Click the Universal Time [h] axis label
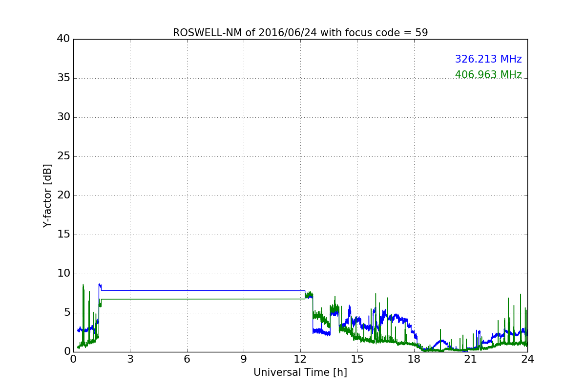This screenshot has width=586, height=391. 300,372
